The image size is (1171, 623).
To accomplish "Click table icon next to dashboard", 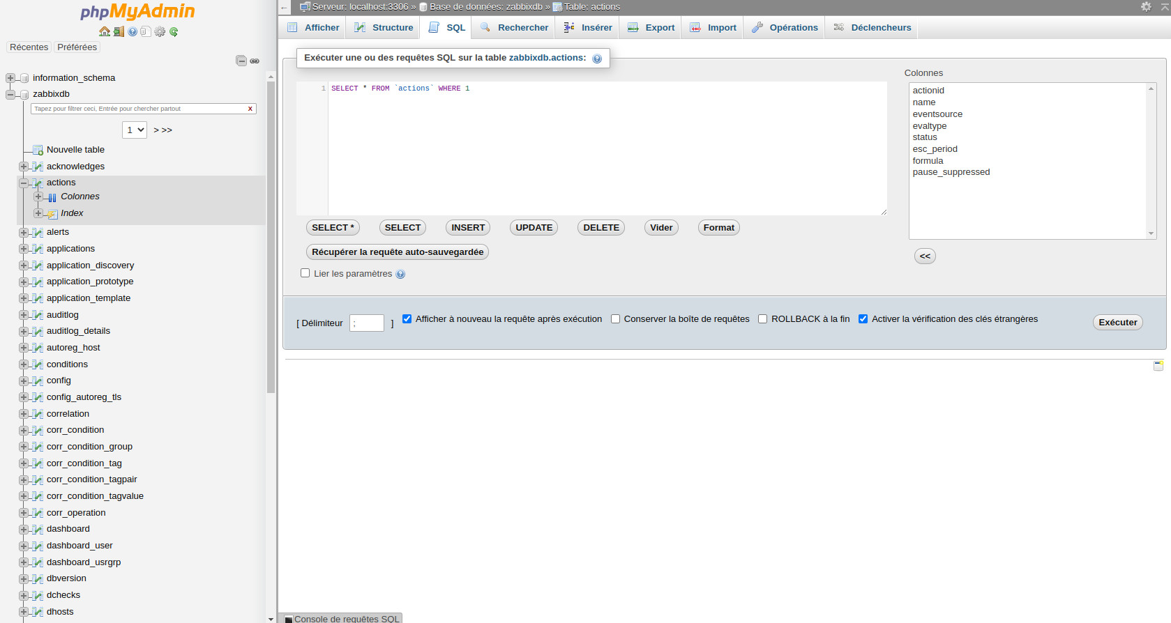I will 38,529.
